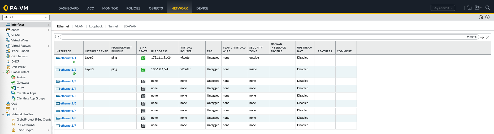Click the gray link state icon for ethernet1/5

(x=143, y=96)
